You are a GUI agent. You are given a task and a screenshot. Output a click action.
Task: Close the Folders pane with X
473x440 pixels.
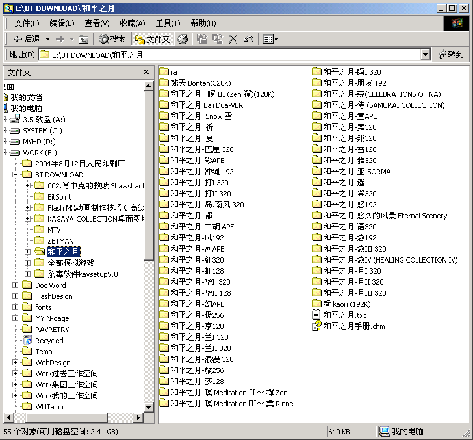[146, 72]
